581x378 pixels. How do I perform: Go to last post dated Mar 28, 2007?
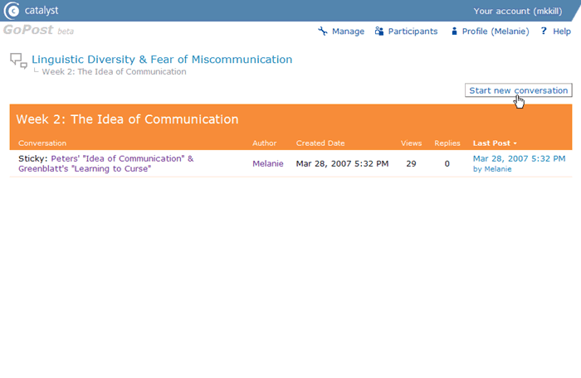coord(519,158)
